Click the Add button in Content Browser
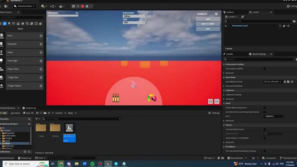Screen dimensions: 297x167 pos(3,113)
